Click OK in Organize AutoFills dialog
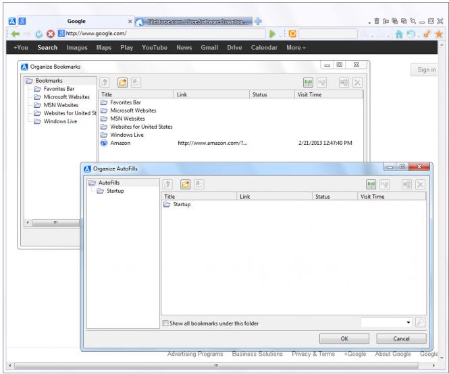Screen dimensions: 449x374 (344, 338)
